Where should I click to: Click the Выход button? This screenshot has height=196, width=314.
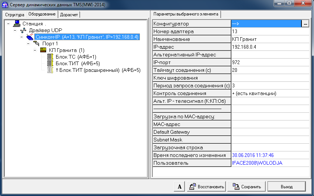point(286,186)
